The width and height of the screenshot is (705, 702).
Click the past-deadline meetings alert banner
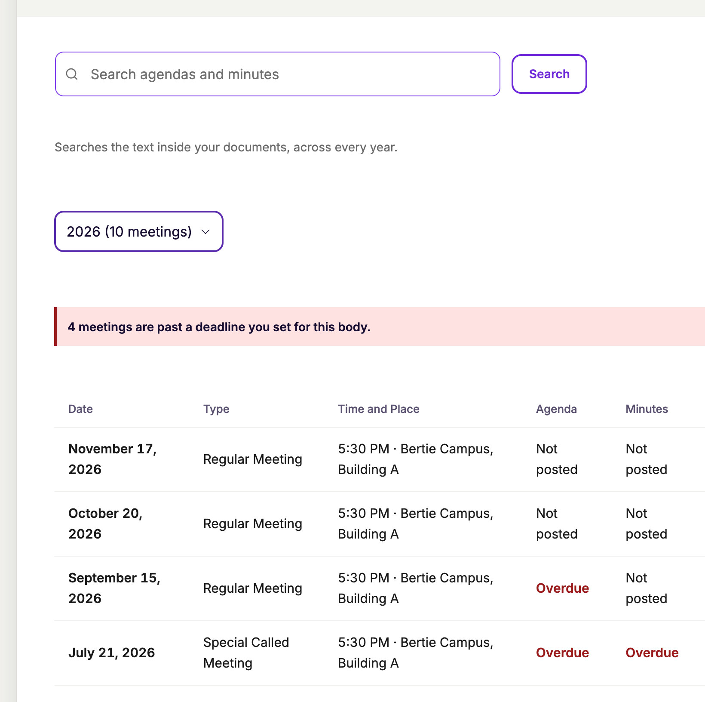(380, 326)
